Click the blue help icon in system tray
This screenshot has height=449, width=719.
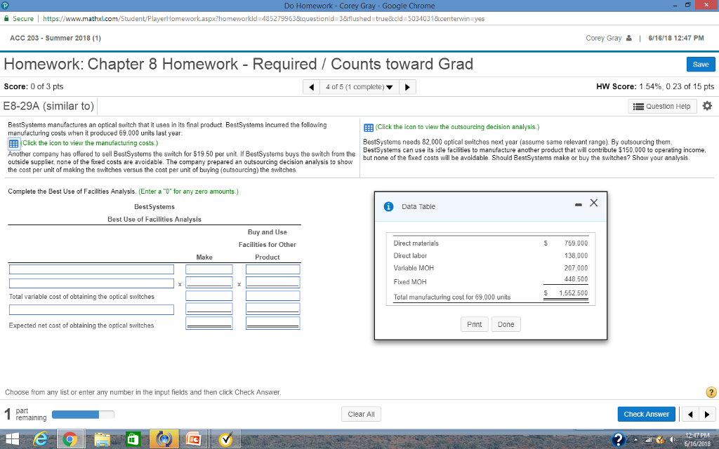(618, 440)
